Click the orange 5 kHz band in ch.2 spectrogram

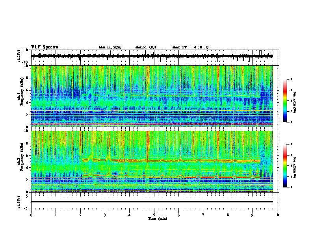click(171, 160)
